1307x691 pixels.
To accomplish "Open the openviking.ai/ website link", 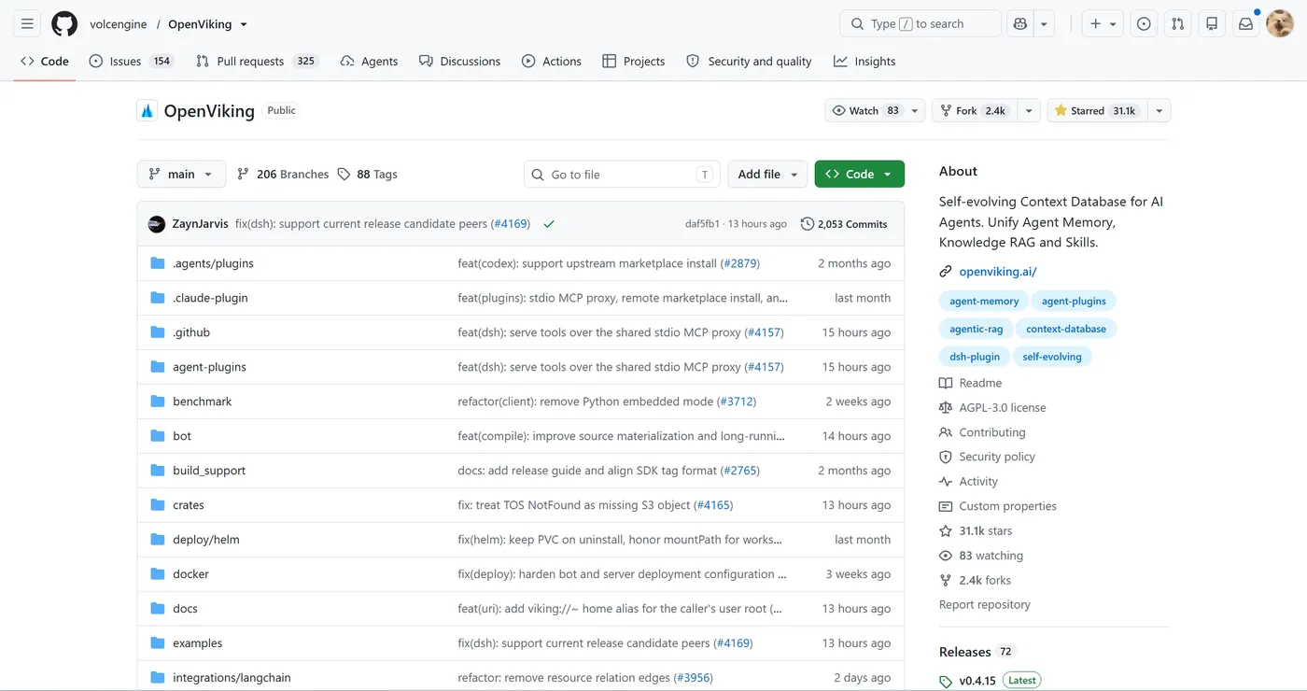I will click(x=998, y=272).
